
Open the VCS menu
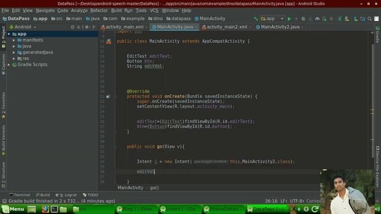coord(154,11)
